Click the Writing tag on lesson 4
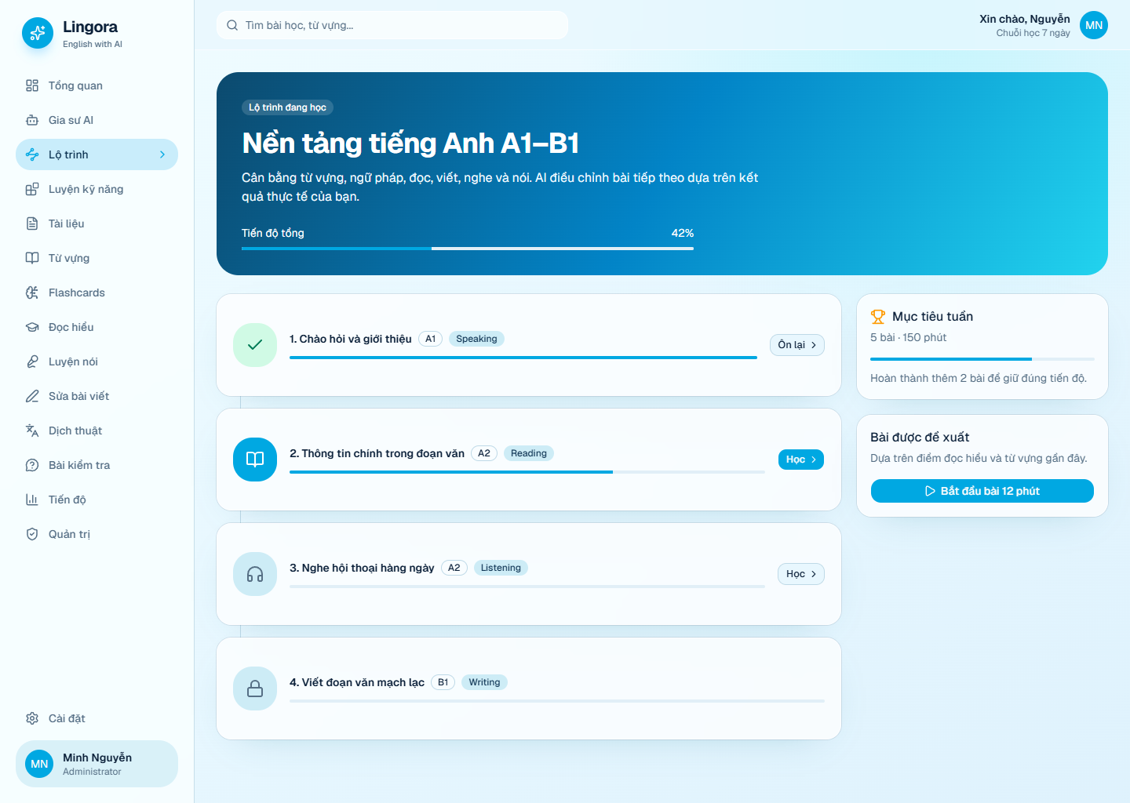The height and width of the screenshot is (803, 1130). pyautogui.click(x=484, y=682)
